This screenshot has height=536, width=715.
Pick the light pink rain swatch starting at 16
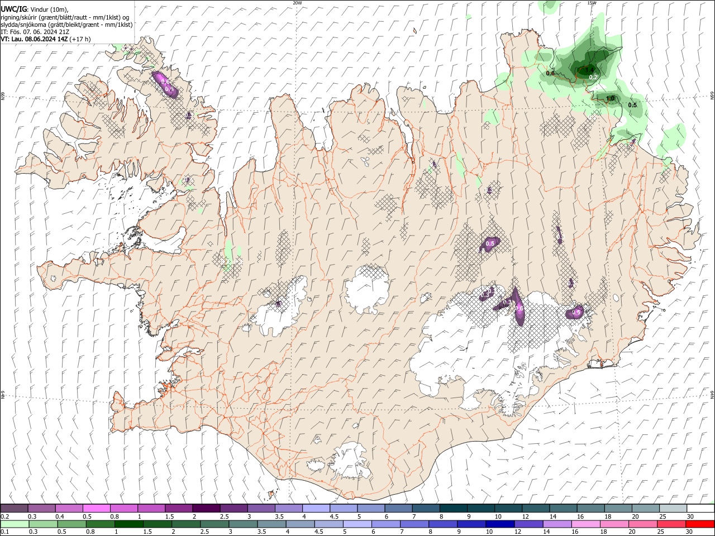click(585, 524)
